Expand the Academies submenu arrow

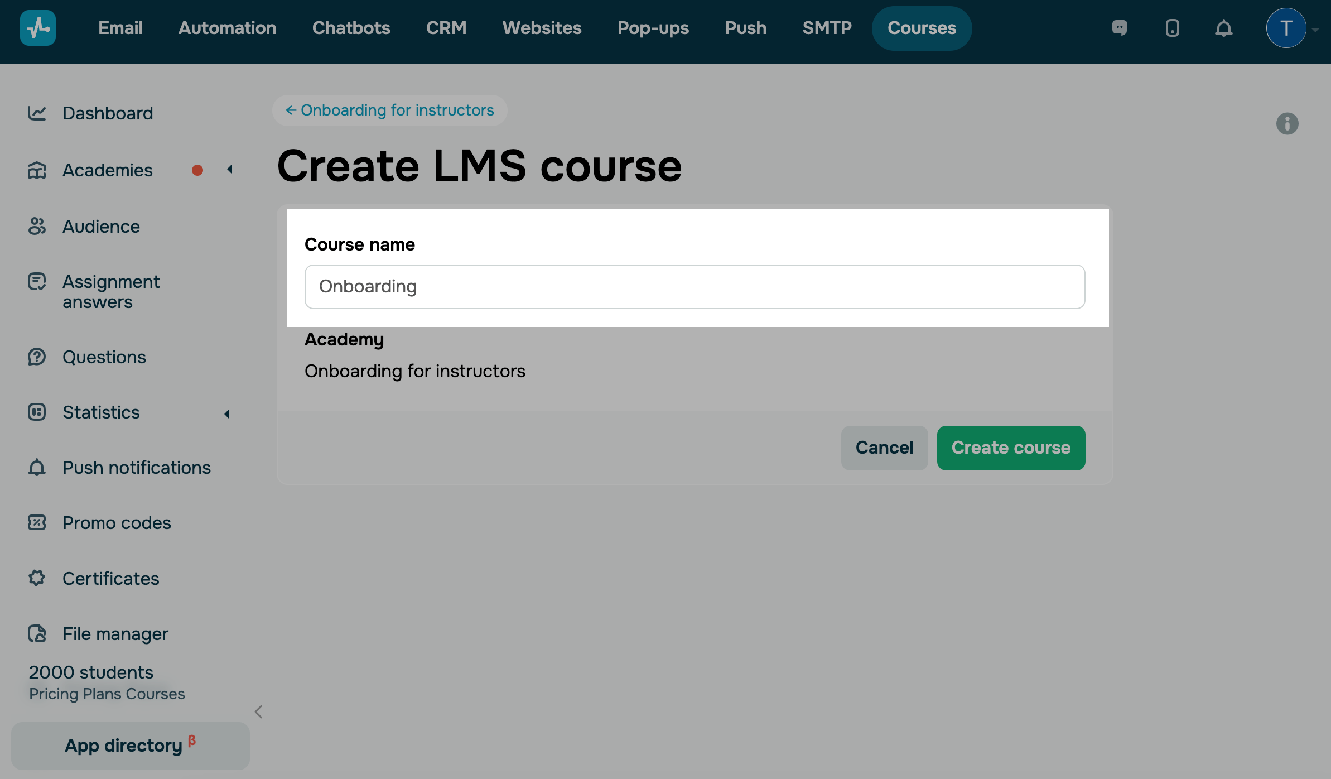(229, 170)
